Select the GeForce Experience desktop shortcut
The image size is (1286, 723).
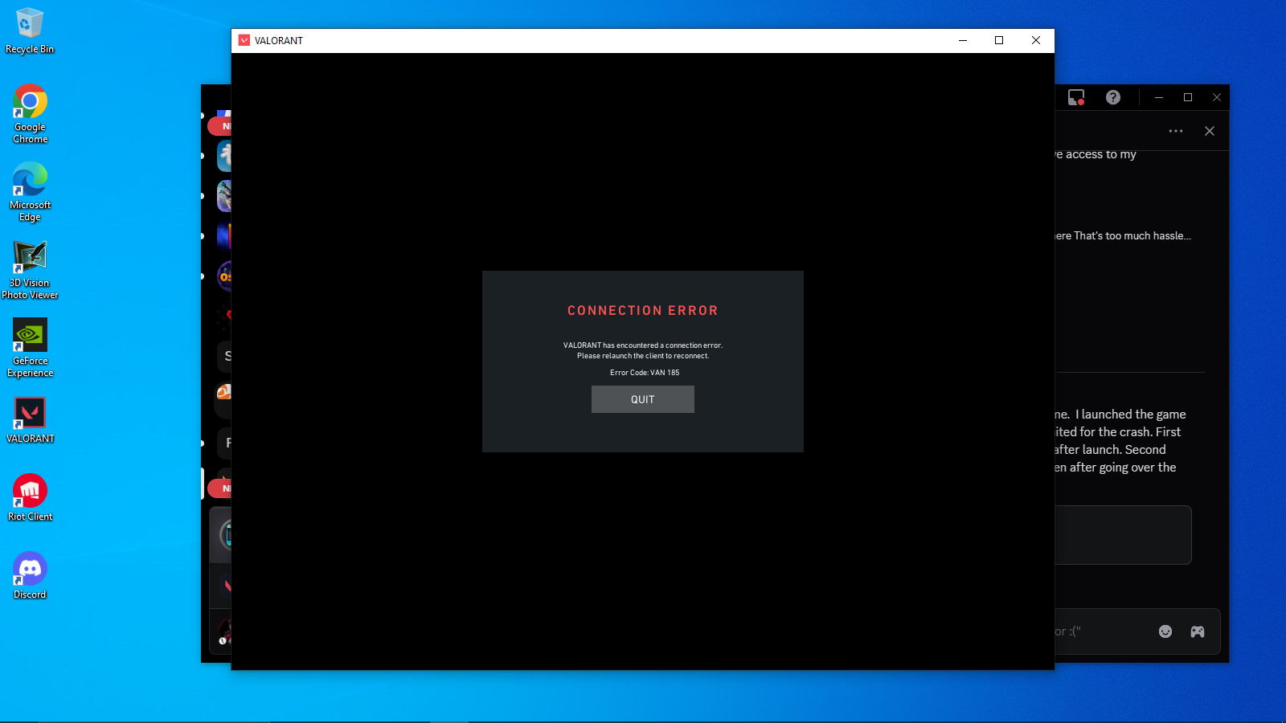click(30, 348)
